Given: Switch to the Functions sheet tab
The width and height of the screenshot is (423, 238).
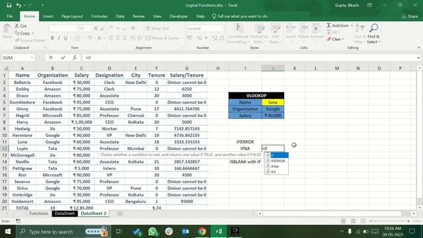Looking at the screenshot, I should [38, 214].
